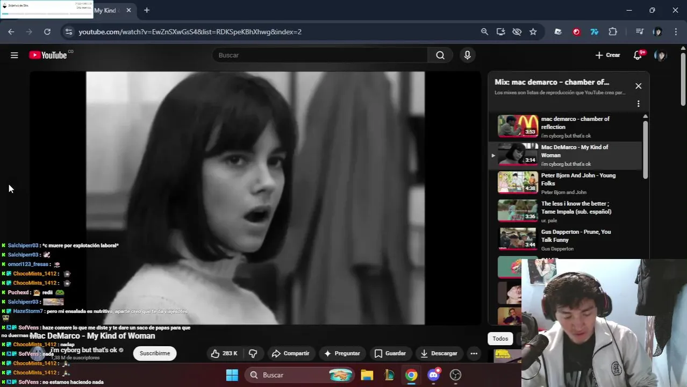Screen dimensions: 687x387
Task: Go to the YouTube home logo
Action: pyautogui.click(x=48, y=55)
